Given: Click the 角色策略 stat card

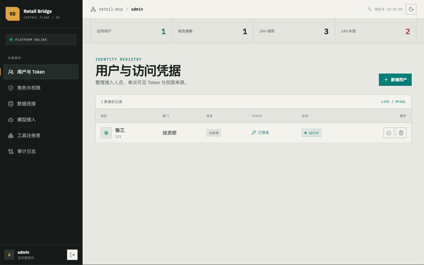Looking at the screenshot, I should point(213,31).
